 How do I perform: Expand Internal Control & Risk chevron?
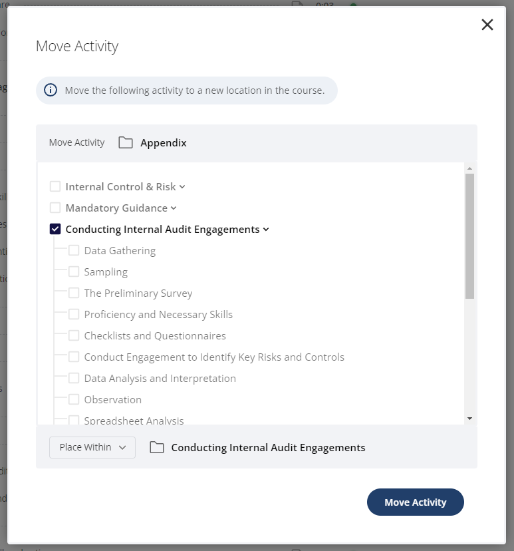tap(182, 187)
